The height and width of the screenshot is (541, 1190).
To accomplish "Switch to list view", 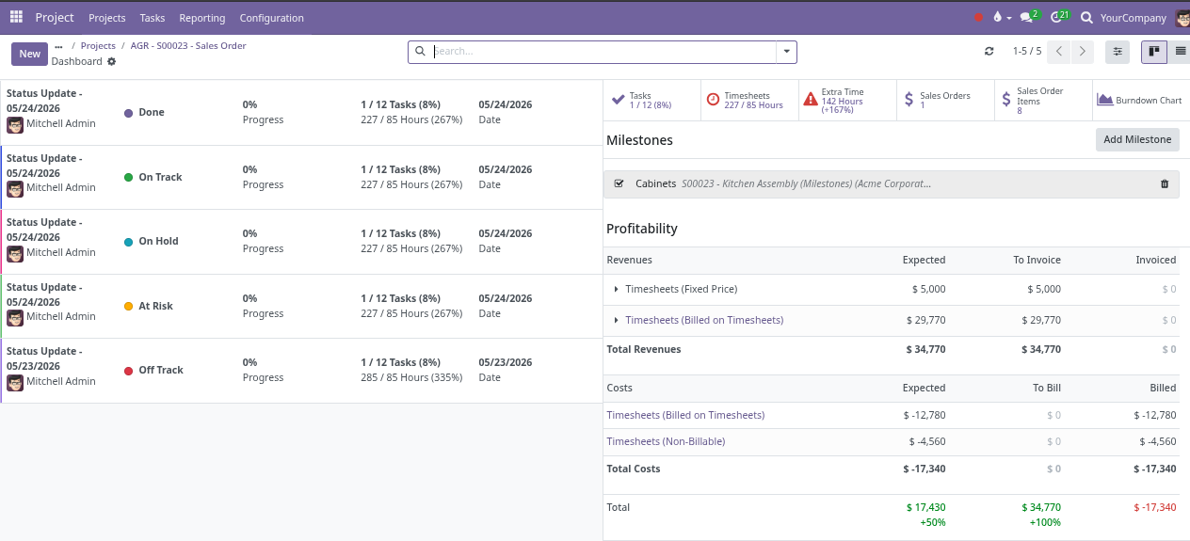I will [x=1180, y=52].
